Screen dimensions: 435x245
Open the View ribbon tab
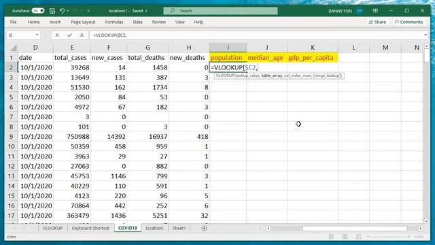click(x=179, y=22)
